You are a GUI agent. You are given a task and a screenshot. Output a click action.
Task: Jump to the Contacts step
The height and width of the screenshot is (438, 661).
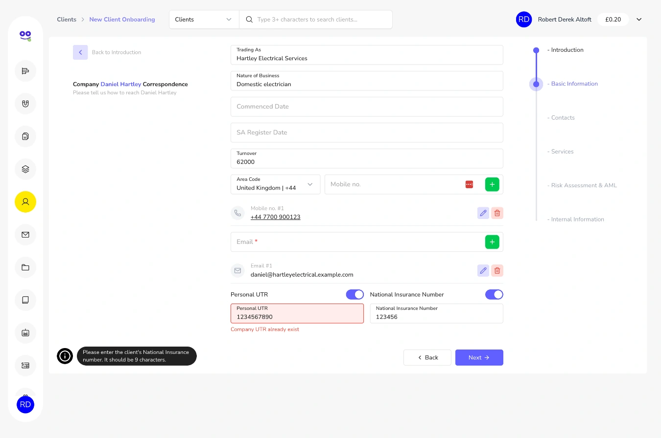click(x=561, y=118)
